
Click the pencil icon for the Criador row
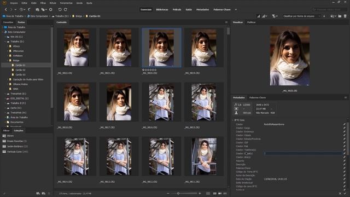345,124
